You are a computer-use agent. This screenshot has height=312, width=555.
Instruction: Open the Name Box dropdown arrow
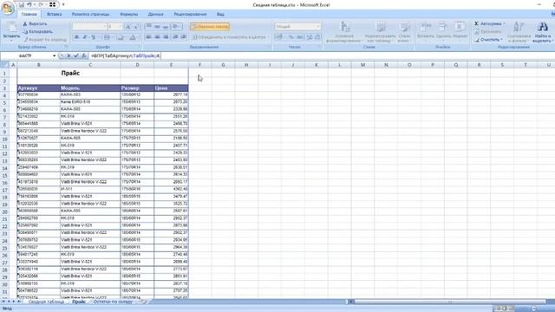click(54, 55)
